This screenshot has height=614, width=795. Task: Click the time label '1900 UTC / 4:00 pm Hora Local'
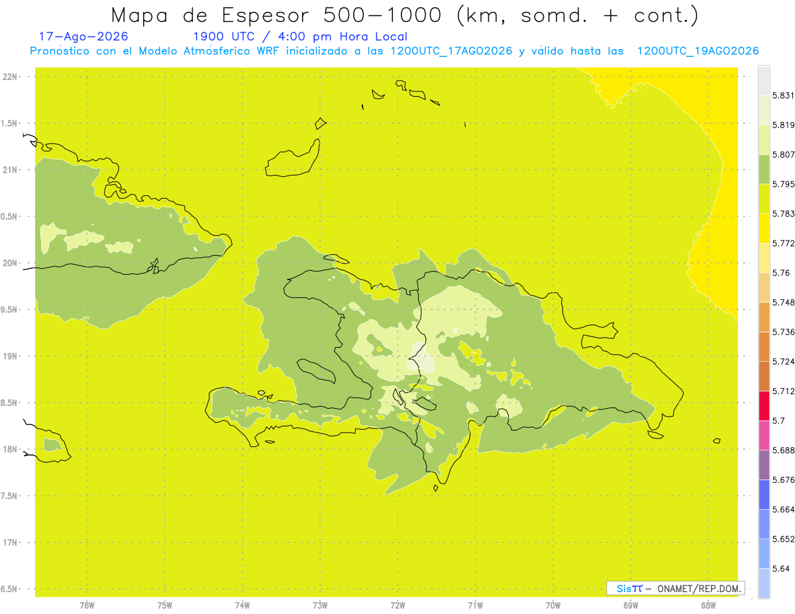coord(300,37)
